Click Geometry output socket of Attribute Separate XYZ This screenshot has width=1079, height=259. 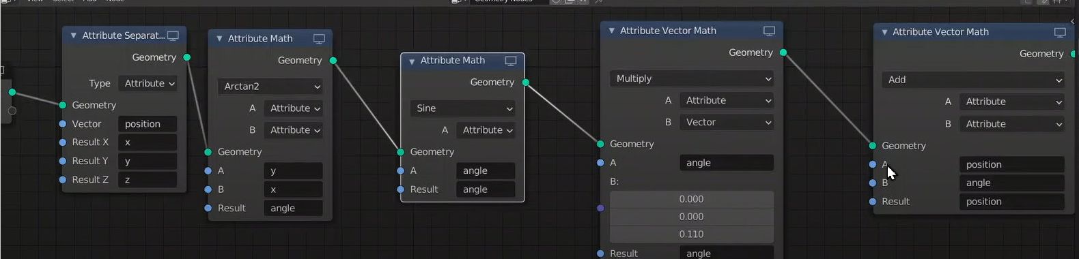187,57
